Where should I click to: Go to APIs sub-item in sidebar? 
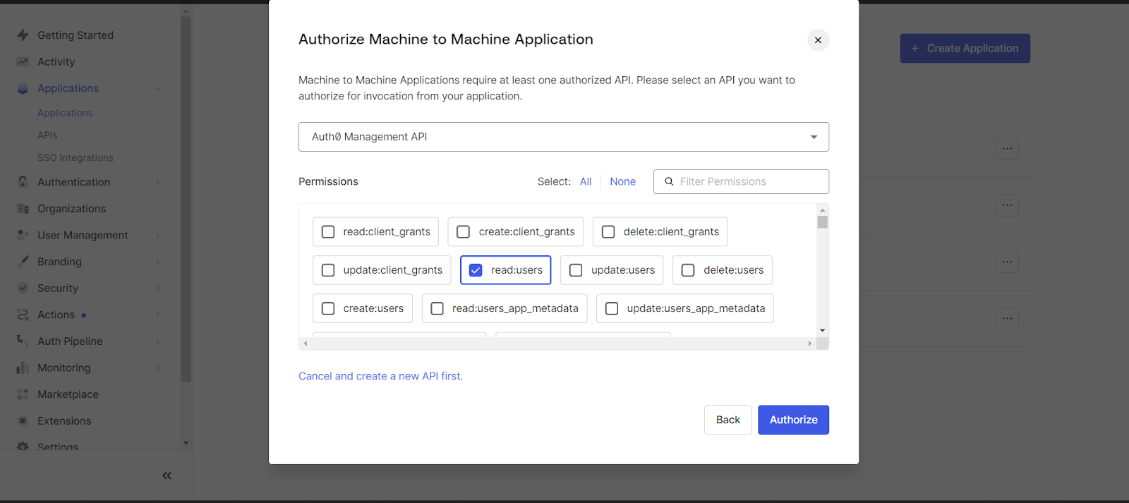47,135
